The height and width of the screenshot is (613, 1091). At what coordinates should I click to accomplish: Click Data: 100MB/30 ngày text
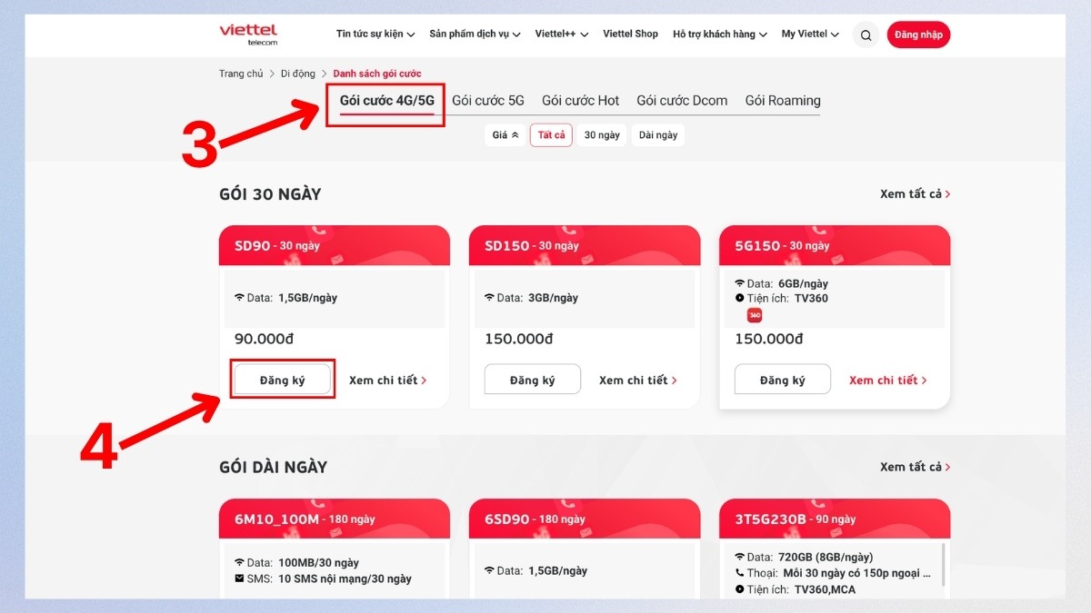tap(296, 563)
